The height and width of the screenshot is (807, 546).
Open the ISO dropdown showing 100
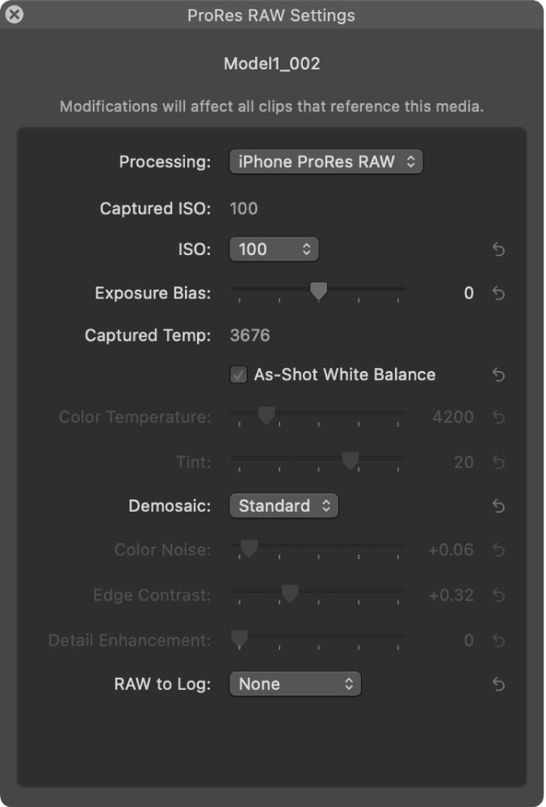[274, 250]
